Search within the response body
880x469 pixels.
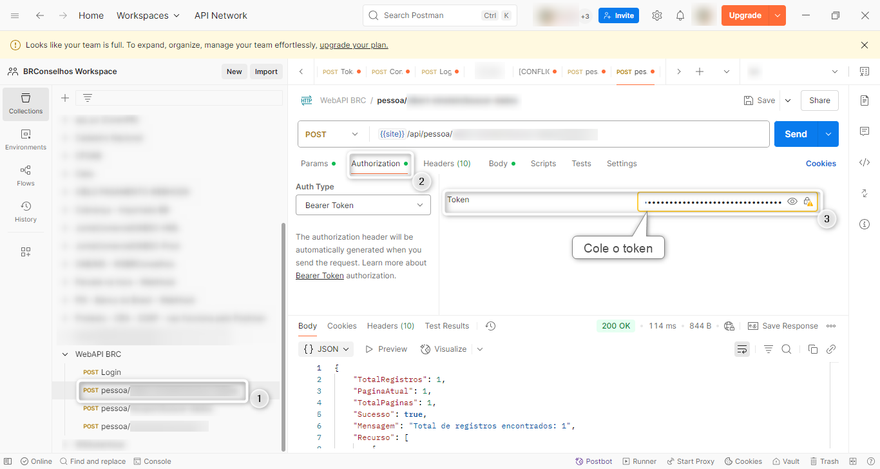(x=787, y=349)
